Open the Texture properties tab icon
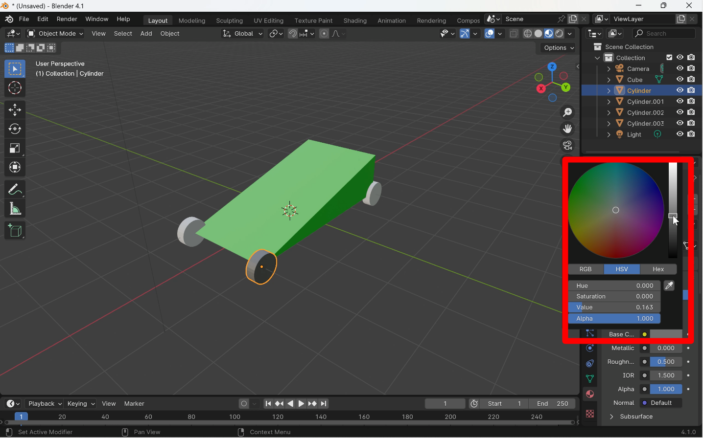Screen dimensions: 703x438 (x=590, y=414)
